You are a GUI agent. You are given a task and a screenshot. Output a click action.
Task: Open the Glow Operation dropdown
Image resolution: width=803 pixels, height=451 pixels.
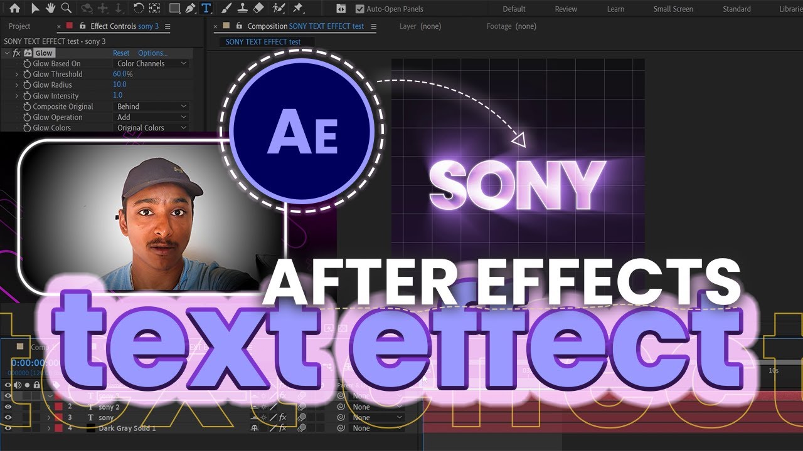[151, 118]
